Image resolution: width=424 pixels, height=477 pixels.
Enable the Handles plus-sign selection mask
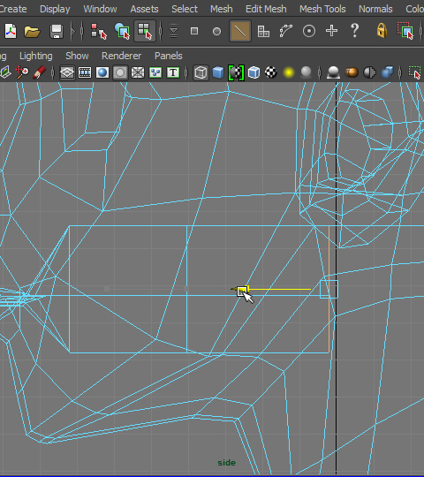331,31
